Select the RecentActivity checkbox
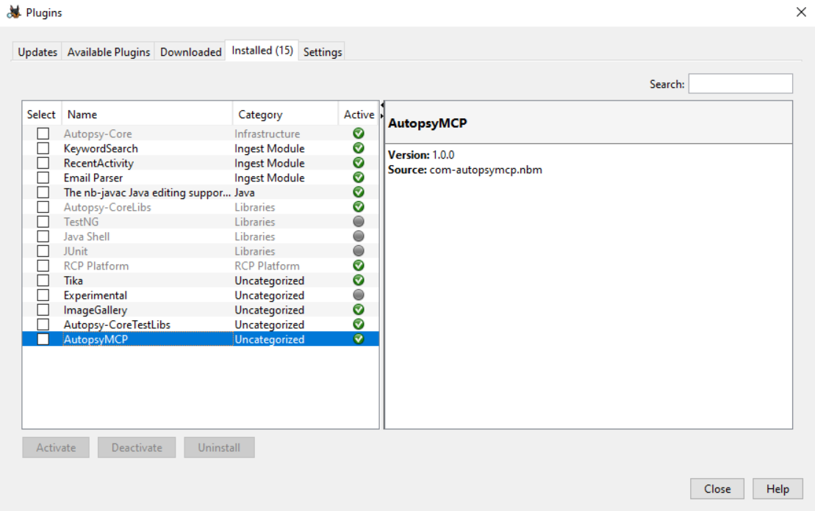The height and width of the screenshot is (511, 815). point(43,162)
